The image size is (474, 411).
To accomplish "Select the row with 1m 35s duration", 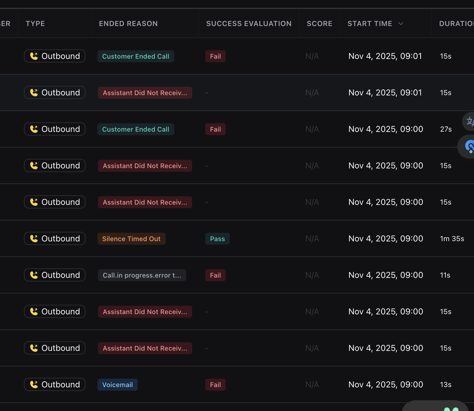I will (x=452, y=239).
